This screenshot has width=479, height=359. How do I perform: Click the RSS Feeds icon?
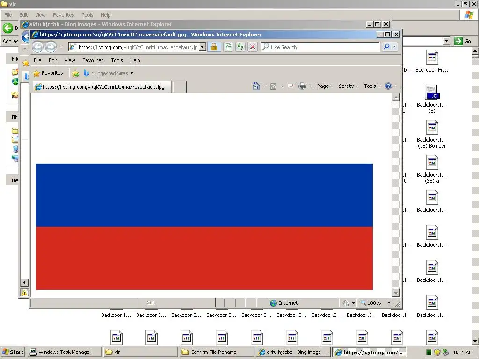tap(273, 86)
